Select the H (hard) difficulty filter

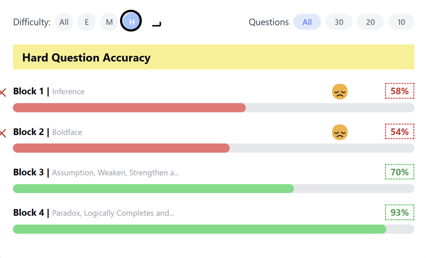pos(131,22)
